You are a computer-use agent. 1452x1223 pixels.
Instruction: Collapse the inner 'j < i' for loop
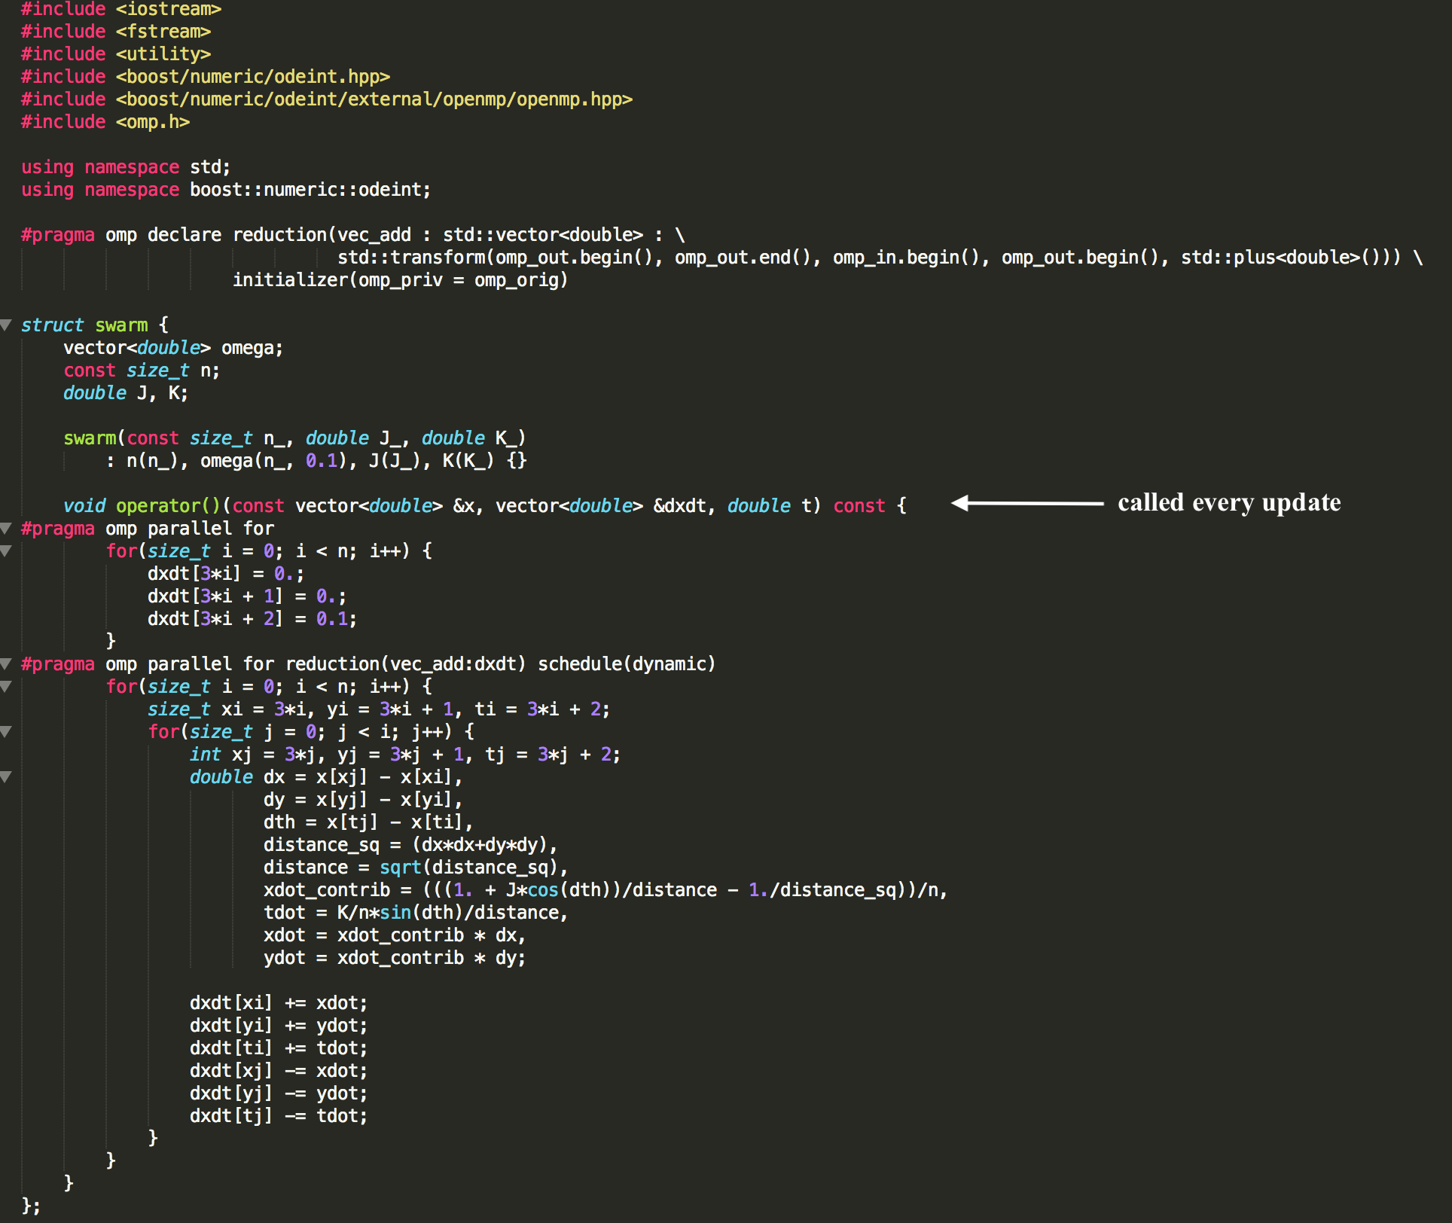click(6, 732)
